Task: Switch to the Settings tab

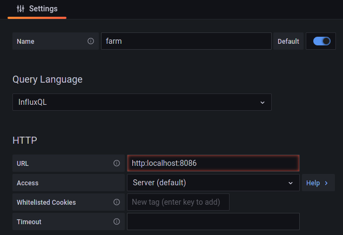Action: 37,9
